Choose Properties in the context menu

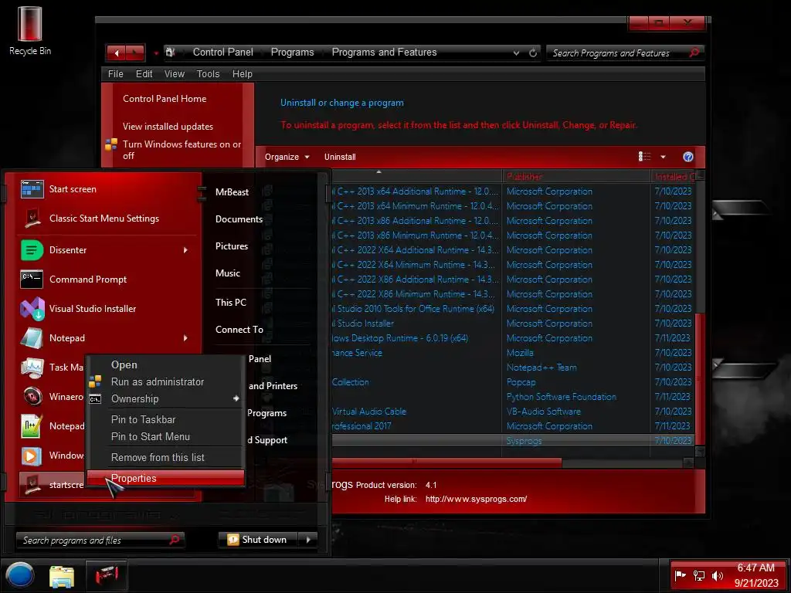tap(165, 478)
